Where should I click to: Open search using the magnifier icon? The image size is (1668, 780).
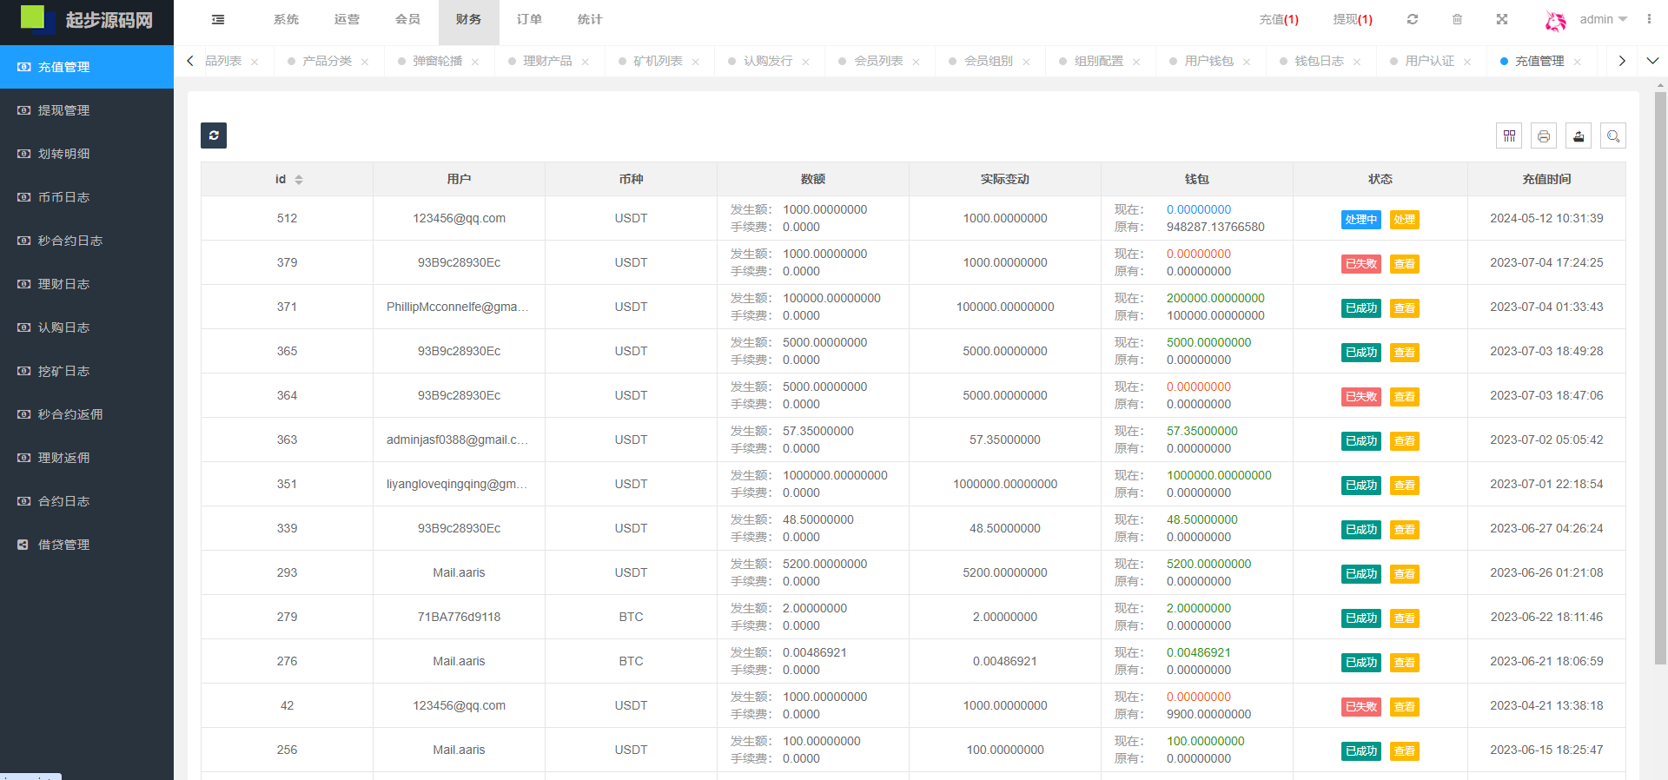coord(1613,136)
